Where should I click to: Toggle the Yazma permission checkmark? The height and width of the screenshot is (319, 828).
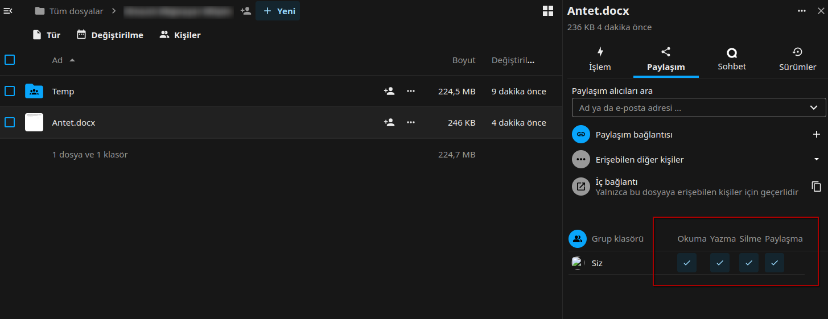[x=720, y=263]
